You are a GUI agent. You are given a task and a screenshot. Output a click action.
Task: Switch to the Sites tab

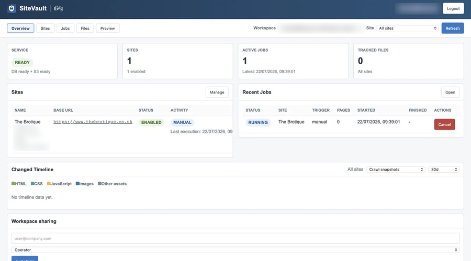point(45,28)
